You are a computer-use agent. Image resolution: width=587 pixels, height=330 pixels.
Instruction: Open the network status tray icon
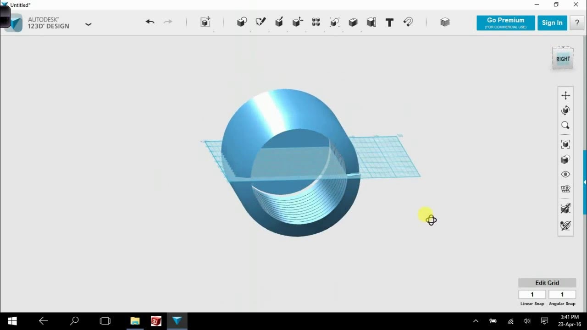[x=510, y=321]
